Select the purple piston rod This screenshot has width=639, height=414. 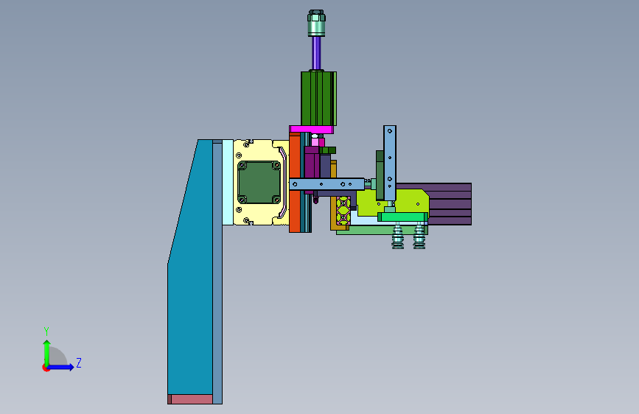click(x=317, y=53)
